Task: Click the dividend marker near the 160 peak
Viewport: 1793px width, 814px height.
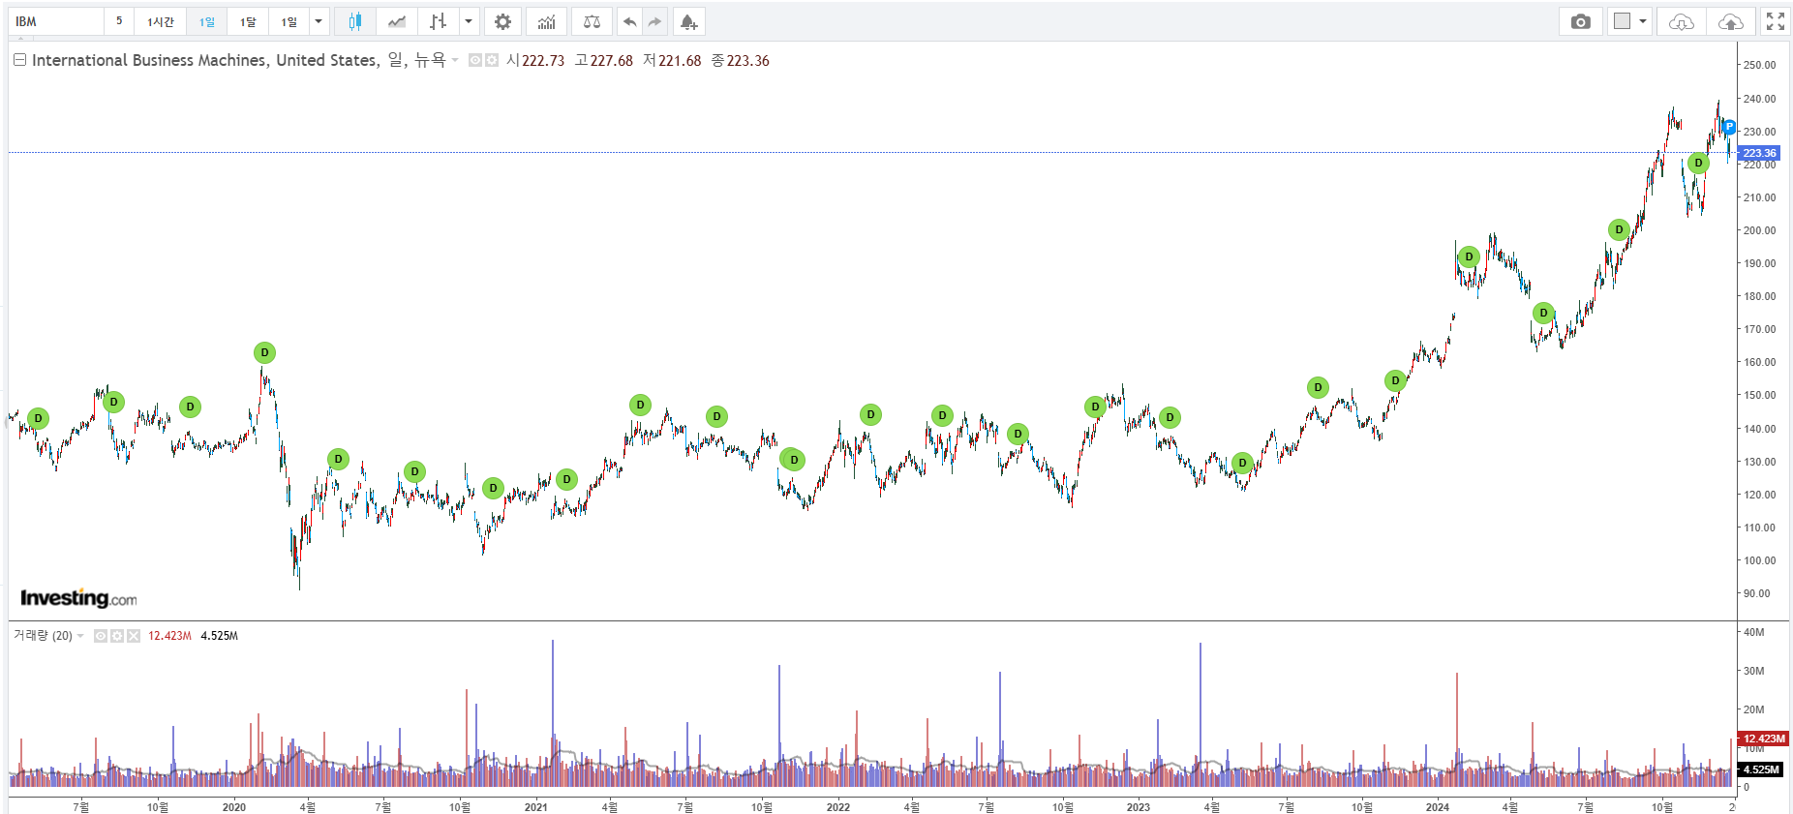Action: [x=264, y=352]
